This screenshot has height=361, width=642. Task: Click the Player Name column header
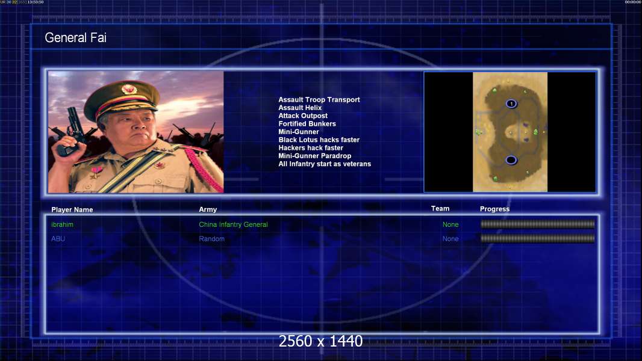tap(72, 210)
